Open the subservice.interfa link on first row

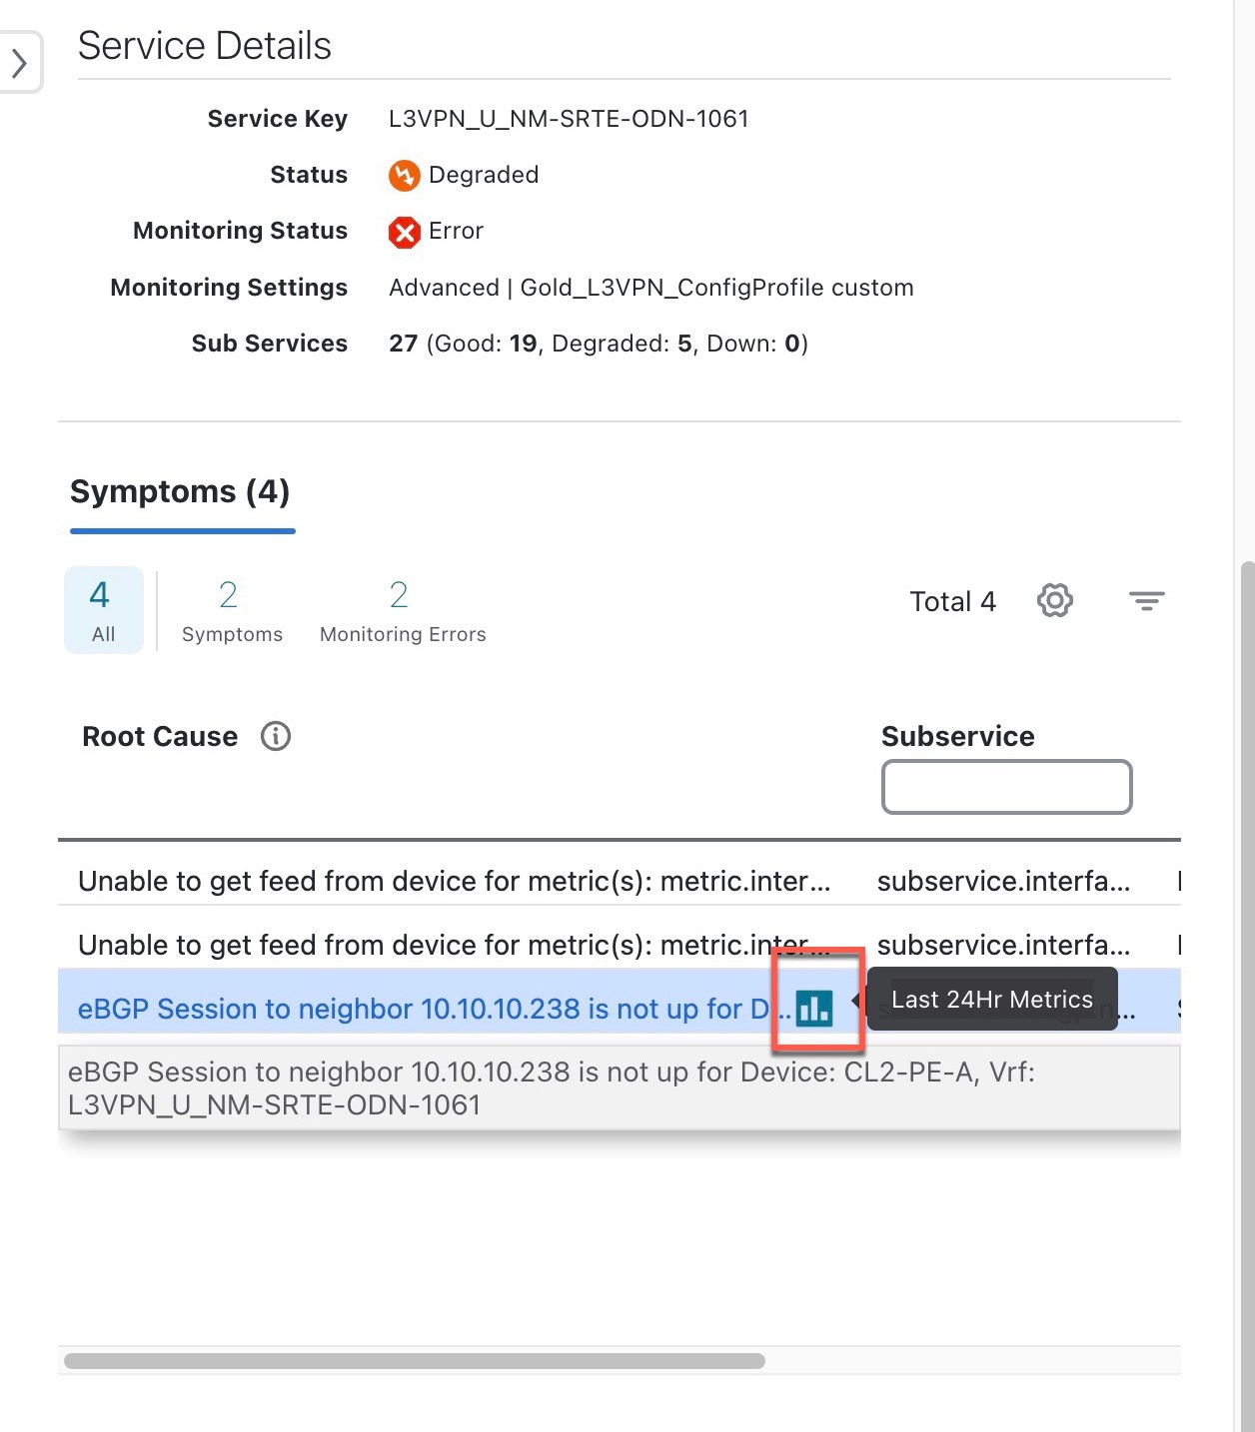[1004, 881]
